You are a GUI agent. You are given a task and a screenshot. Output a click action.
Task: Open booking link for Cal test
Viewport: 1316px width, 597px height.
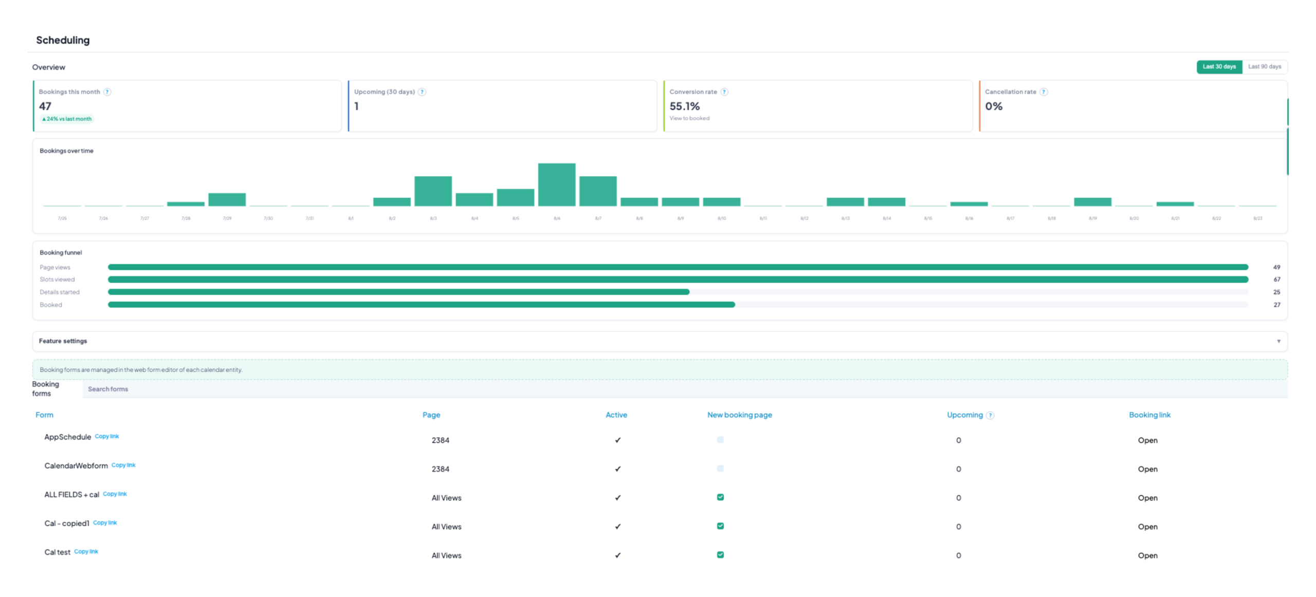click(x=1146, y=555)
